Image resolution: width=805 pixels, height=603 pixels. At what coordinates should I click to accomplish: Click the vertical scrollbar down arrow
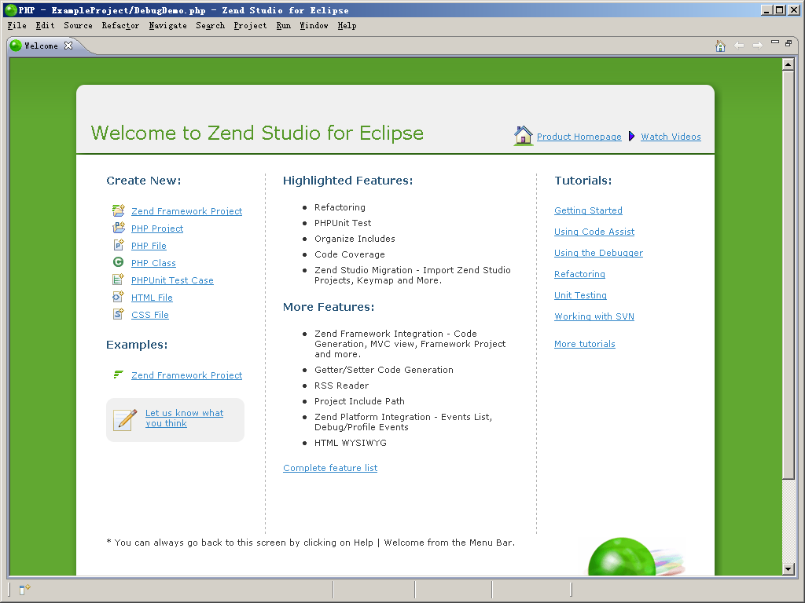[x=789, y=570]
